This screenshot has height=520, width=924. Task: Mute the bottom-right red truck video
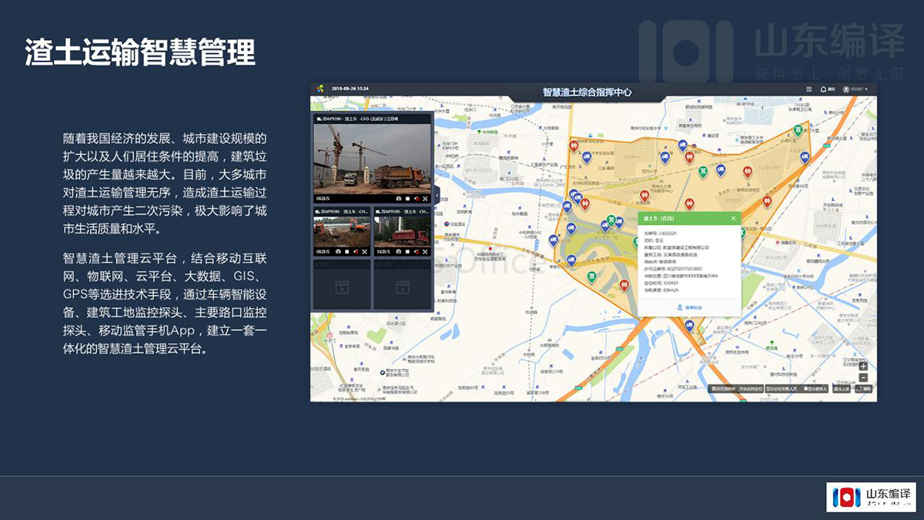tap(416, 251)
